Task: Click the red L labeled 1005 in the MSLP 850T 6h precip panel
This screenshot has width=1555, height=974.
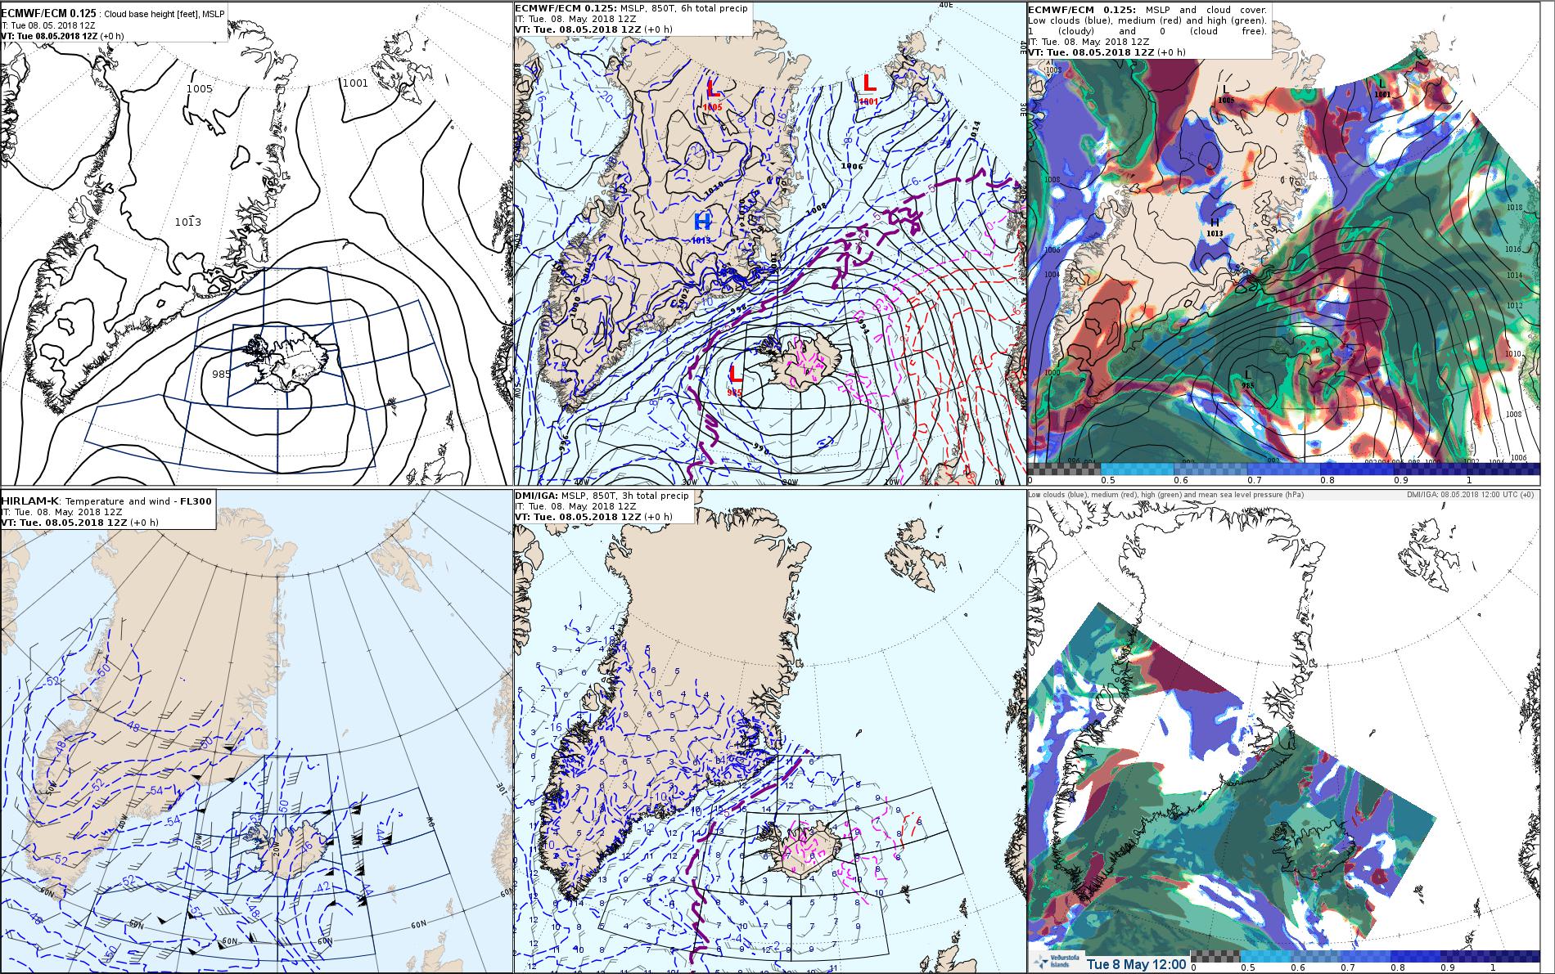Action: [713, 89]
